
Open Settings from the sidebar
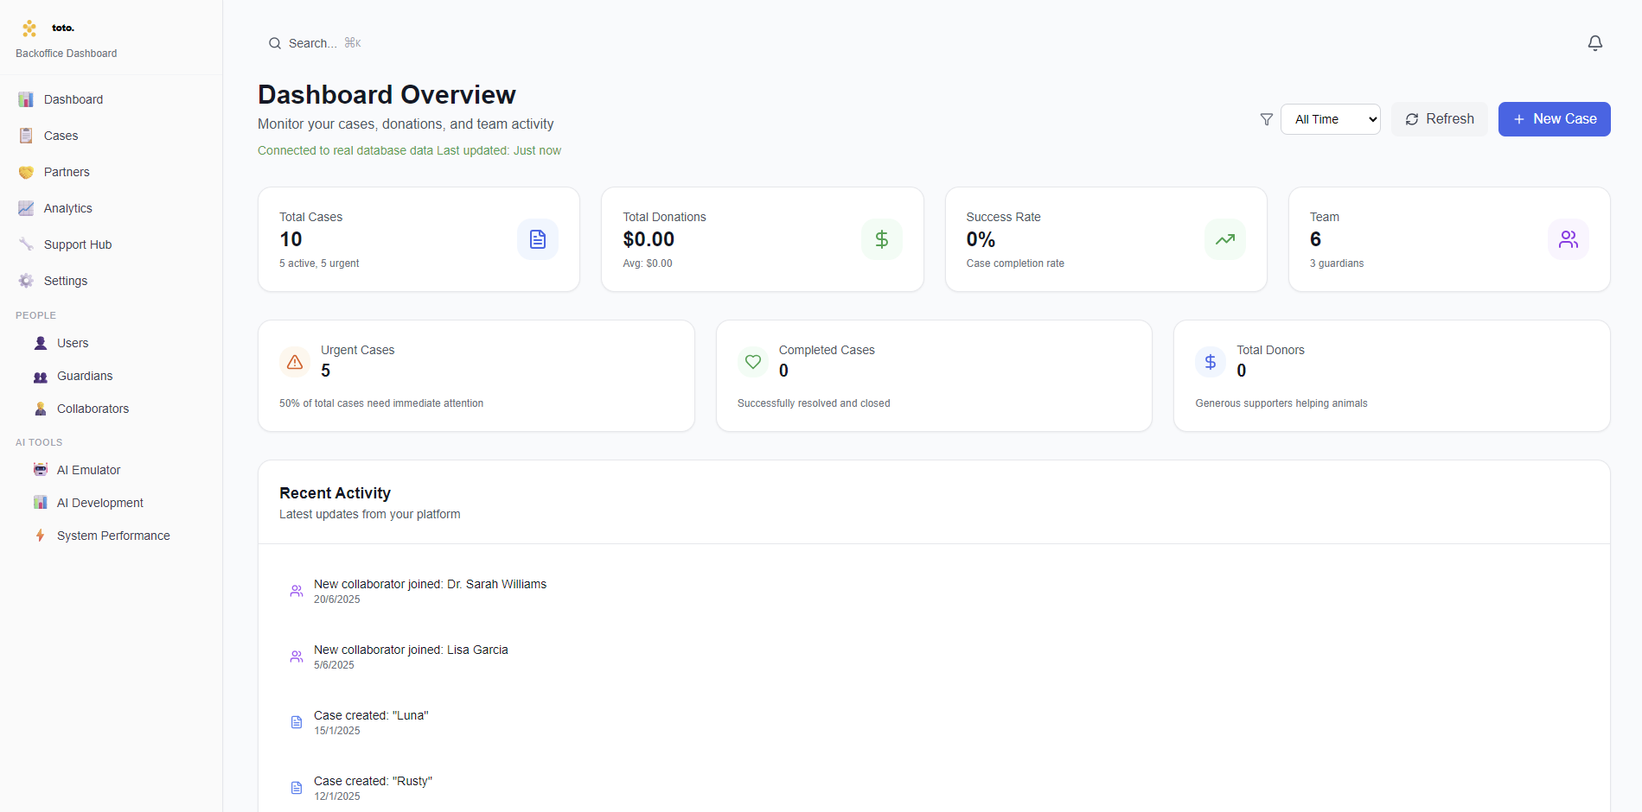pyautogui.click(x=111, y=281)
